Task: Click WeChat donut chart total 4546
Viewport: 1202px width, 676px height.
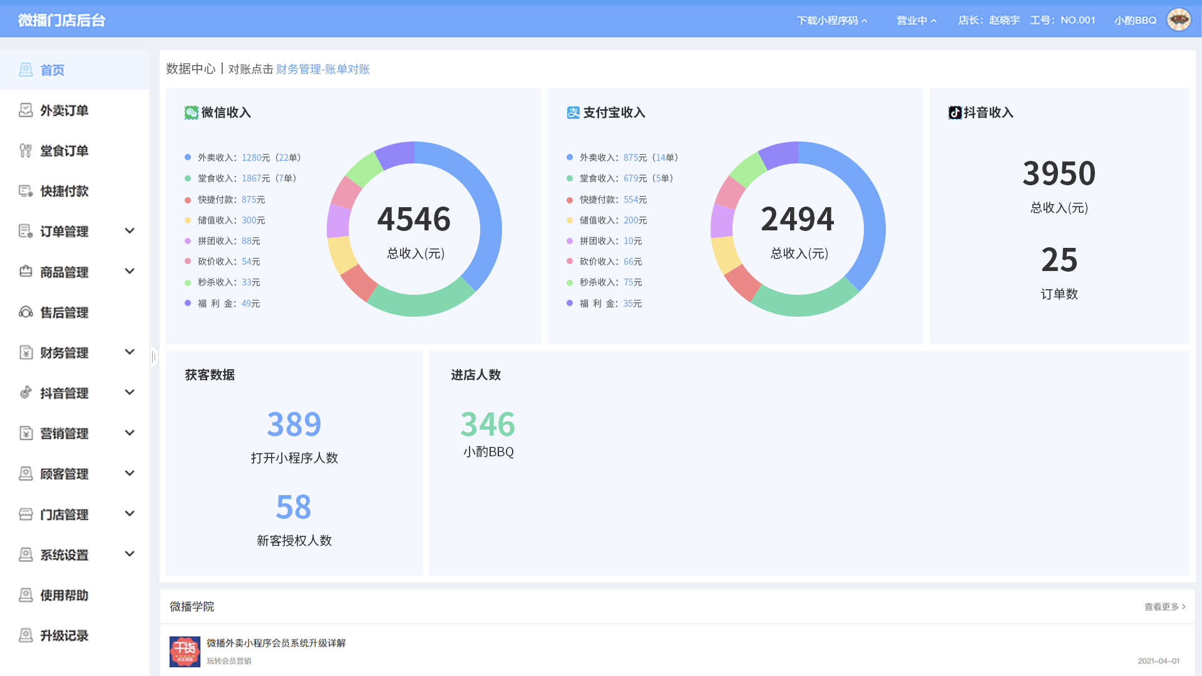Action: (414, 219)
